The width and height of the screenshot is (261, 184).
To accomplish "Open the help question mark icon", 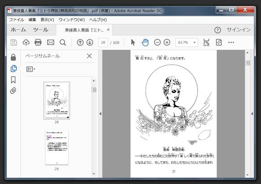I will tap(218, 30).
